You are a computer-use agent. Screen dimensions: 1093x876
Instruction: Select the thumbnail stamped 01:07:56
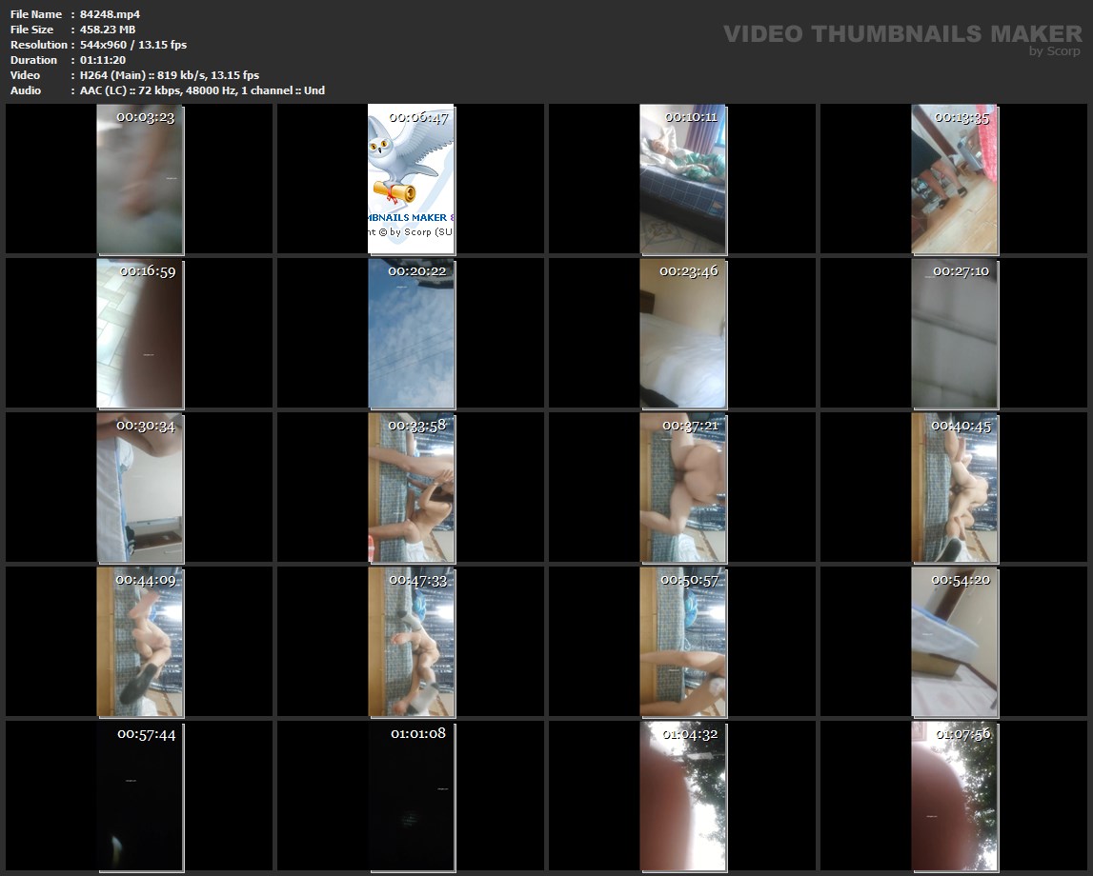955,796
